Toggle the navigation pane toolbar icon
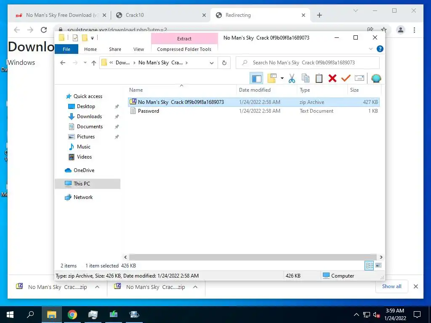Image resolution: width=431 pixels, height=323 pixels. (x=256, y=78)
